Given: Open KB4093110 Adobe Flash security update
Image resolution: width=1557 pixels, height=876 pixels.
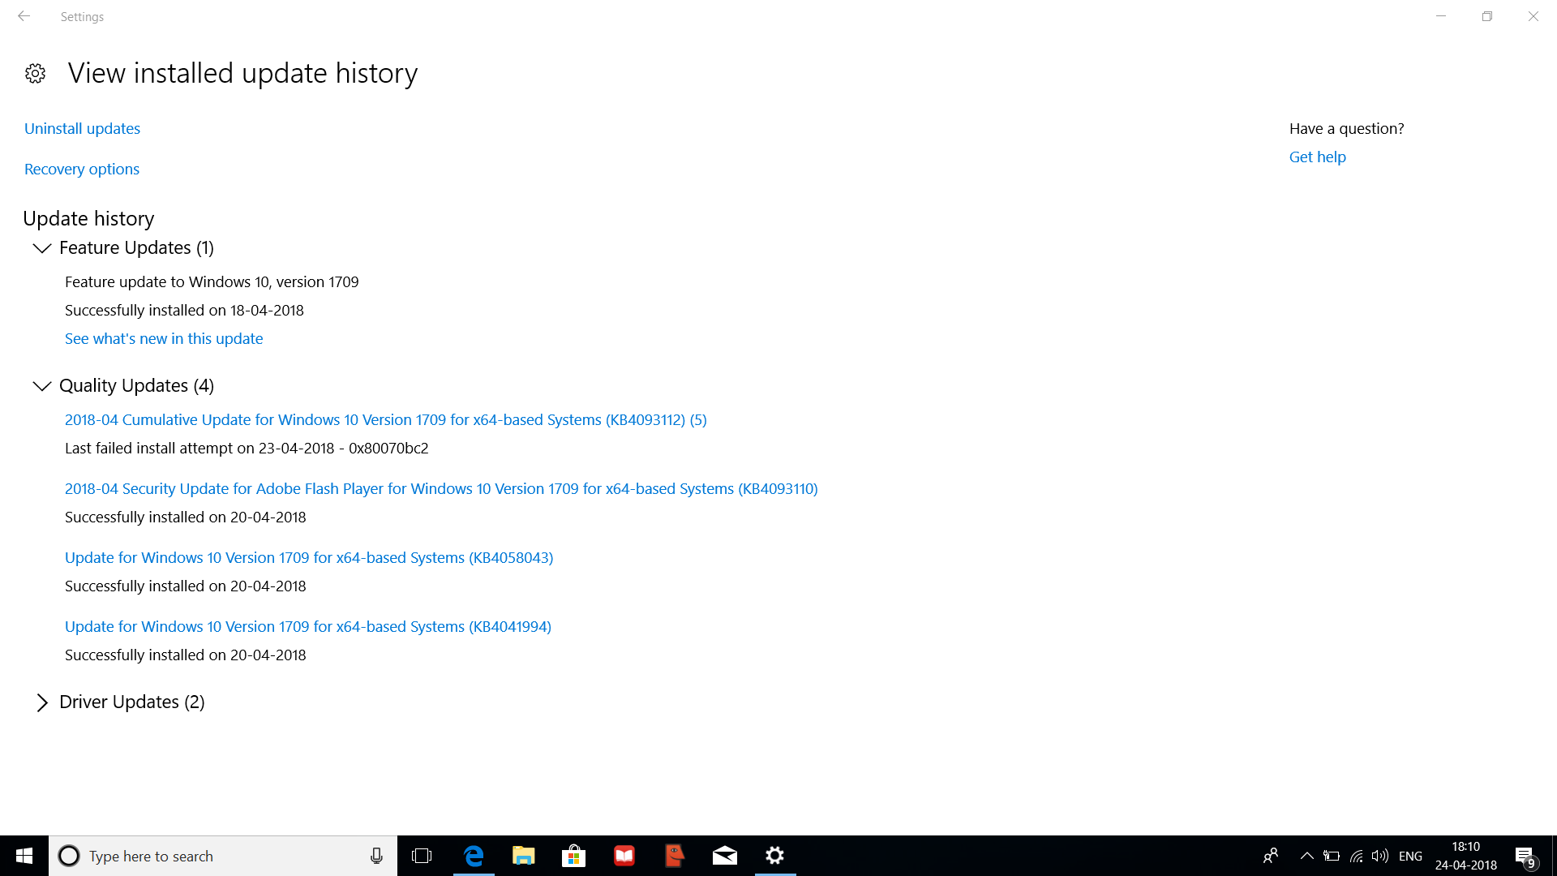Looking at the screenshot, I should pyautogui.click(x=440, y=487).
